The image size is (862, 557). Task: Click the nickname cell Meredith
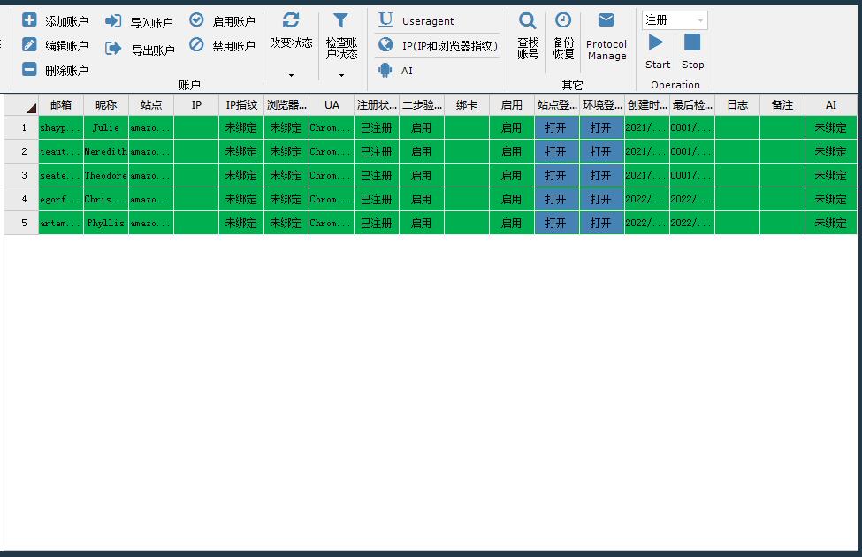click(x=106, y=151)
